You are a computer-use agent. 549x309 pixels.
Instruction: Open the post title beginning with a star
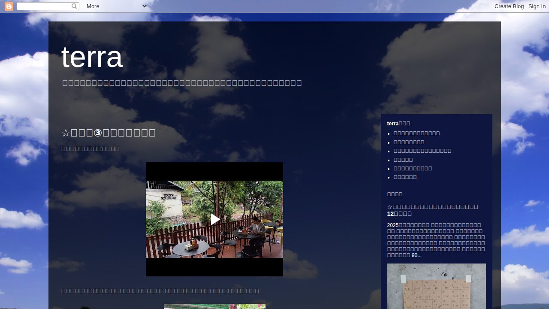tap(109, 133)
